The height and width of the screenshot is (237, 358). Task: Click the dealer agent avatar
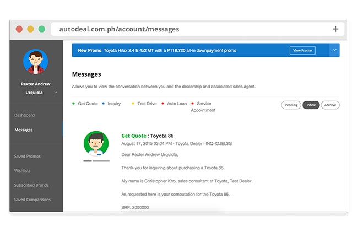96,143
